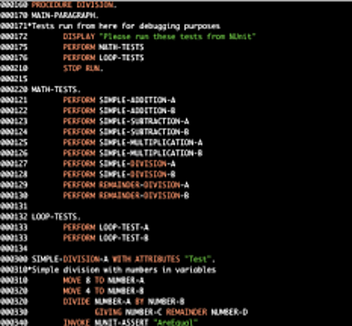This screenshot has height=326, width=352.
Task: Click SIMPLE-MULTIPLICATION-B in the PERFORM statement
Action: [151, 153]
